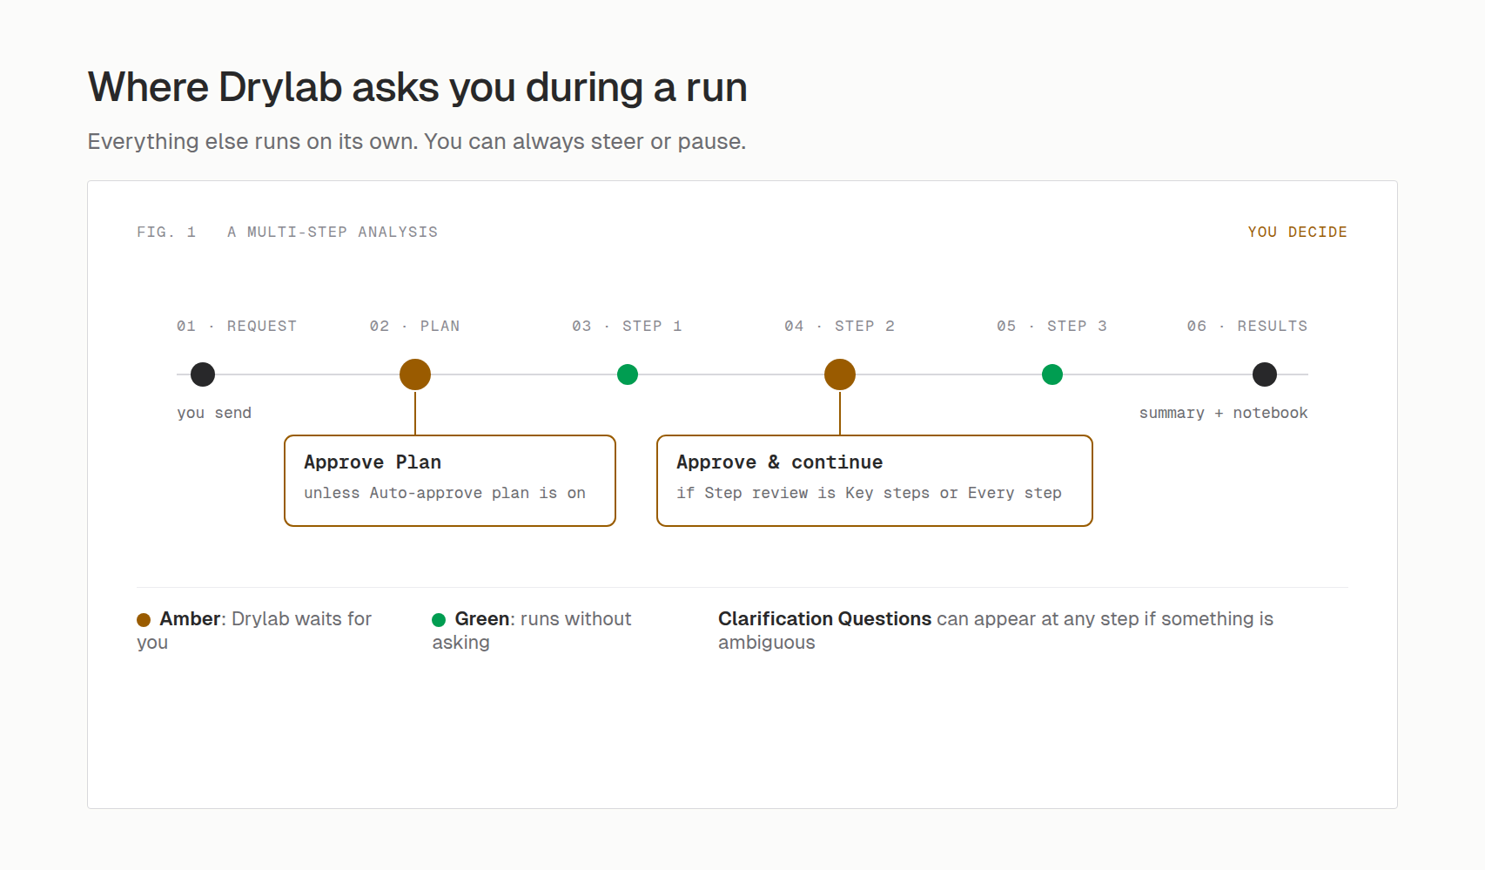Click the 'YOU DECIDE' label
Screen dimensions: 1485x870
[1297, 232]
